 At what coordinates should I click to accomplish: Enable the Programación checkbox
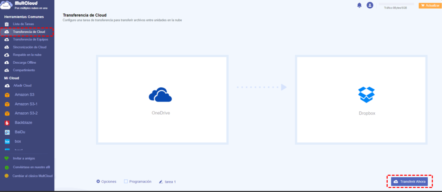pos(126,182)
